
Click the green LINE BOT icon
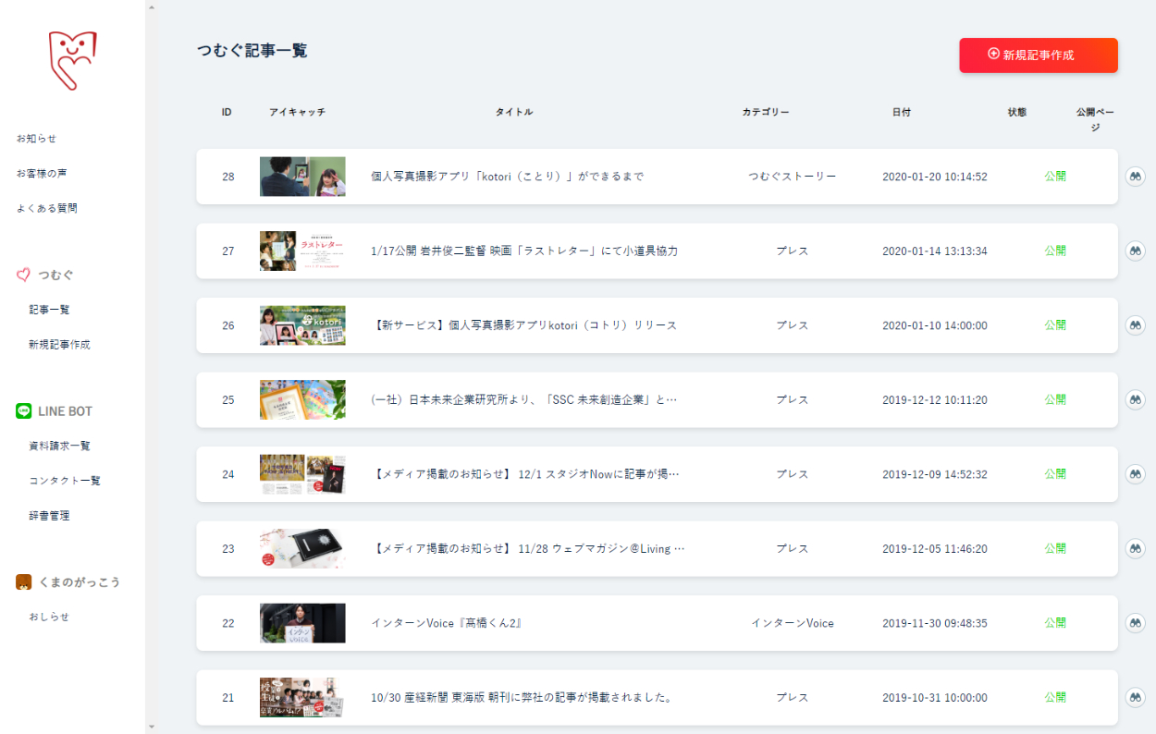click(x=24, y=411)
